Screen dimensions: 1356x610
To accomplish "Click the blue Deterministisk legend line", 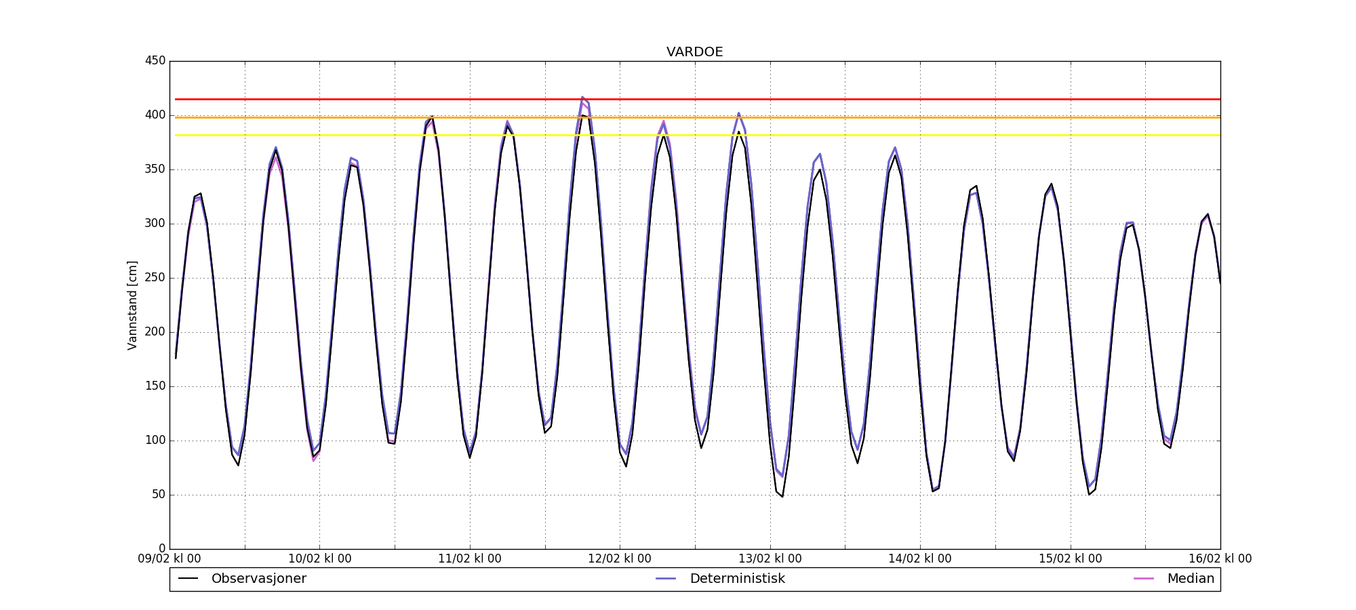I will 666,579.
